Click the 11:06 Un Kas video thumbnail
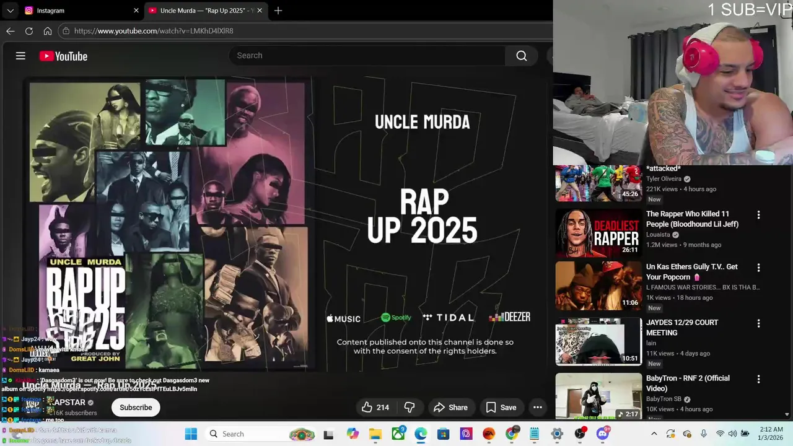The width and height of the screenshot is (793, 446). point(598,286)
